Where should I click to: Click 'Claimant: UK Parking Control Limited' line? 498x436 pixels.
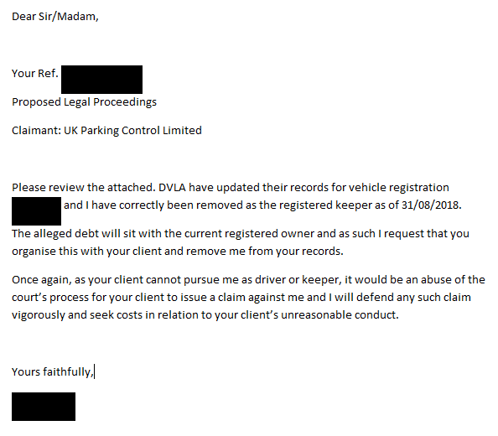tap(106, 131)
